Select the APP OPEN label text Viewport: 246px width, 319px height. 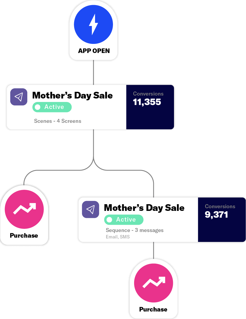94,51
